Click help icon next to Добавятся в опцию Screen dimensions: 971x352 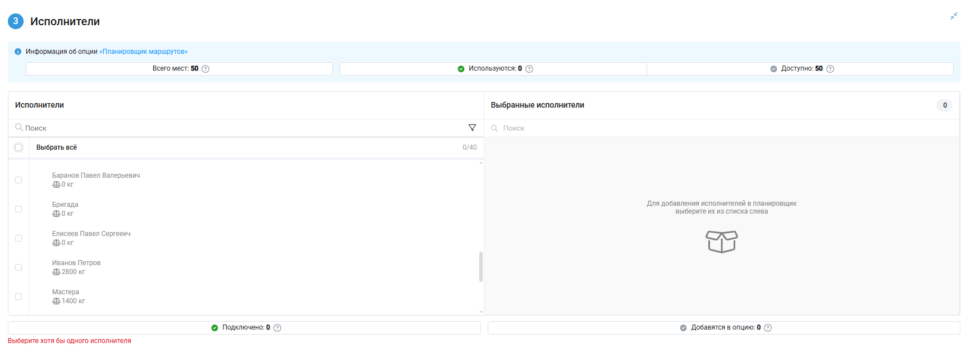click(768, 328)
